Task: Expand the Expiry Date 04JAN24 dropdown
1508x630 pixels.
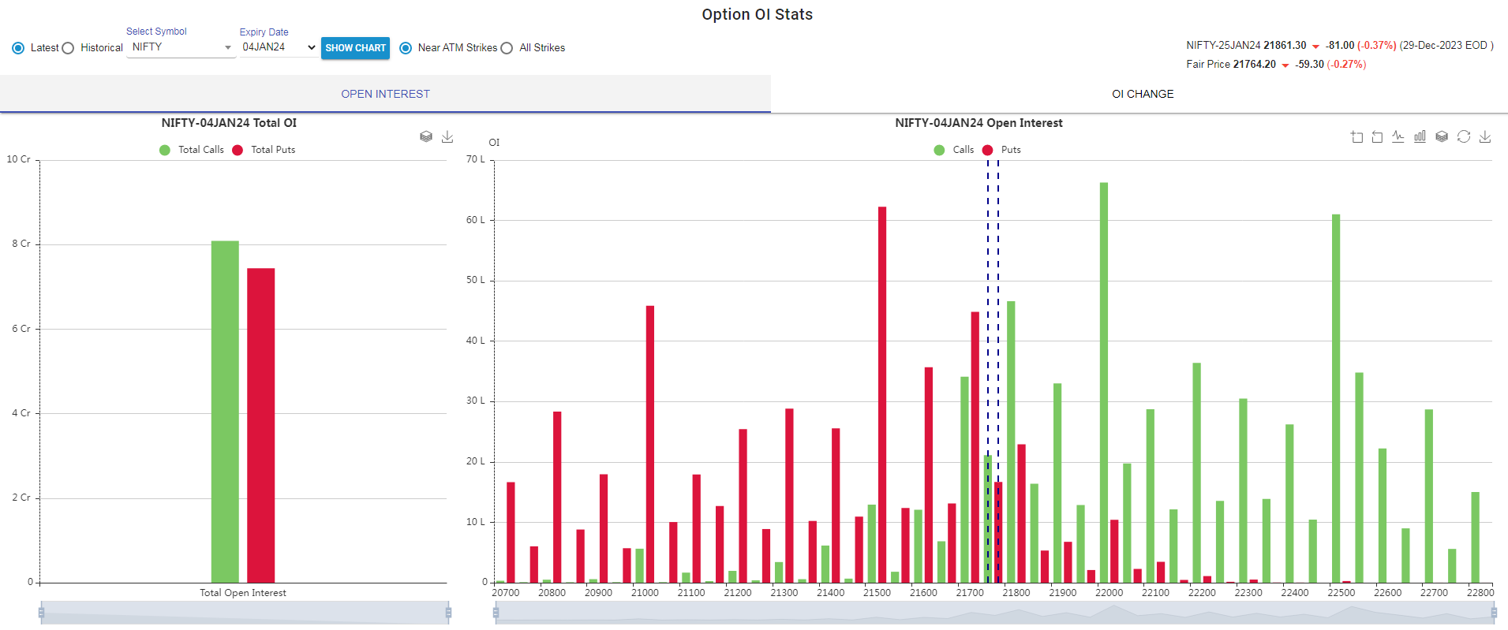Action: click(279, 47)
